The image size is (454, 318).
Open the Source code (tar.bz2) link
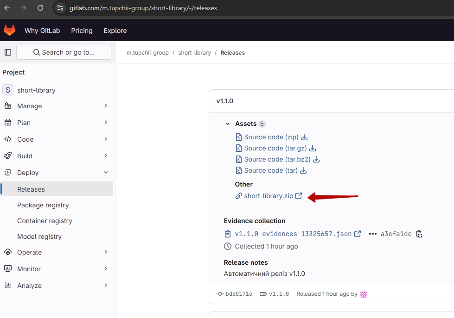pos(277,159)
